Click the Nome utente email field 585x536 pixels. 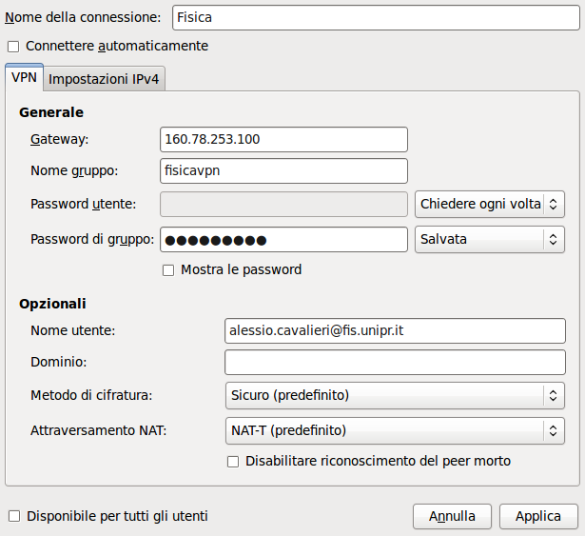(x=394, y=330)
